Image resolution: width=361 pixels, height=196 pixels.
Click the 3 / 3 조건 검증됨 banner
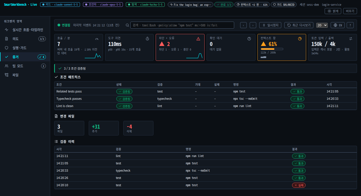tap(206, 68)
